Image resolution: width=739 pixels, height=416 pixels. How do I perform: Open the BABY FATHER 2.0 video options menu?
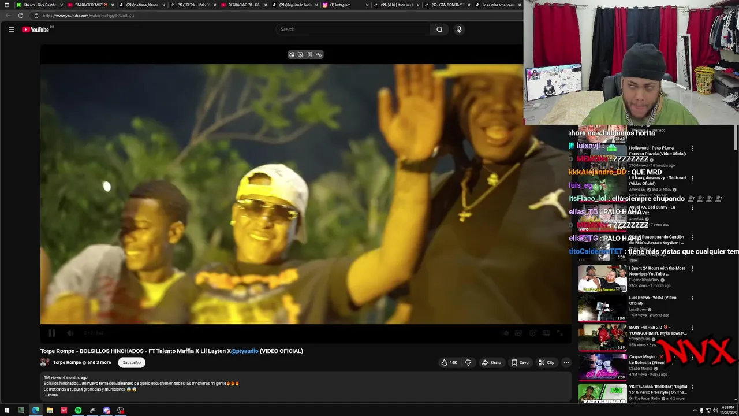click(x=692, y=328)
